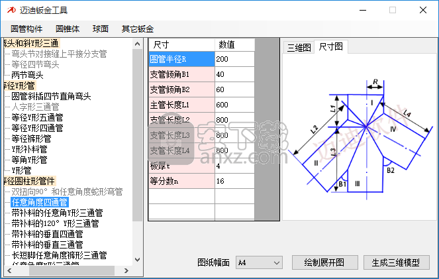Select tree item 圆管斜插四节直角弯头

pos(51,96)
